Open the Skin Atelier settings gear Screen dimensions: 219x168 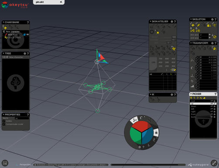[x=172, y=22]
